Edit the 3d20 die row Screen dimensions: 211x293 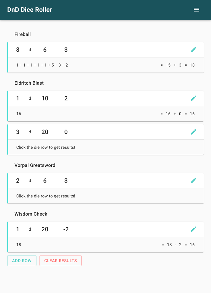[x=194, y=132]
